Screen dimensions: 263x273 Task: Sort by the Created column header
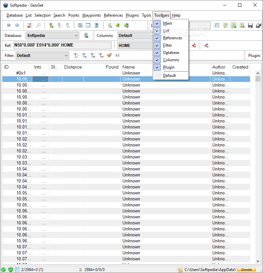(x=240, y=67)
